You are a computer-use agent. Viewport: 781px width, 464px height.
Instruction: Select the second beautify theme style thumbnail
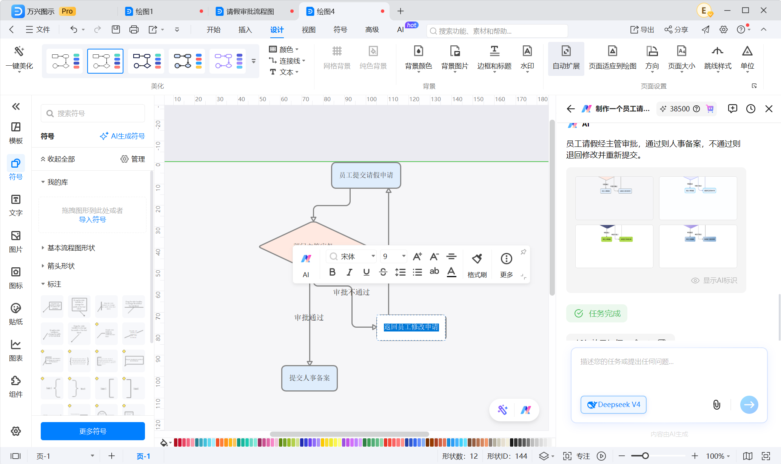point(105,61)
